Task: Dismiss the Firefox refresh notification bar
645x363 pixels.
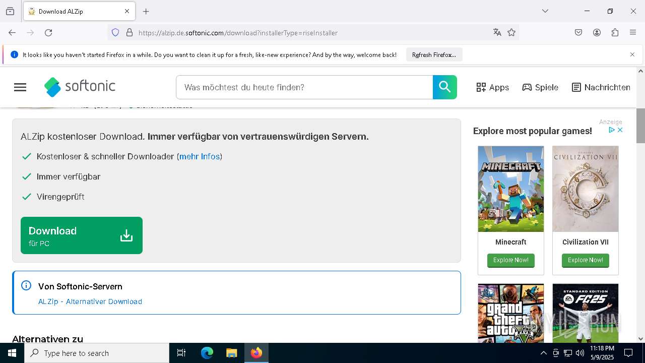Action: tap(632, 54)
